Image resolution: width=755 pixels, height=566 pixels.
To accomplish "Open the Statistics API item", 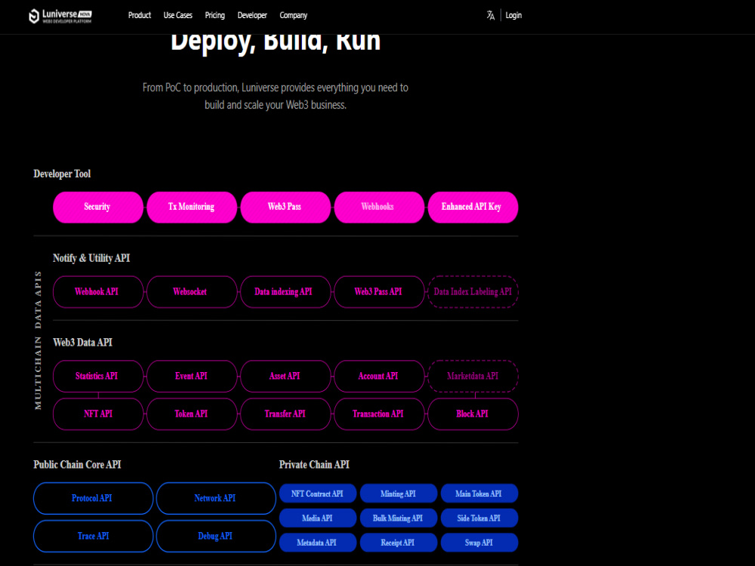I will coord(97,376).
